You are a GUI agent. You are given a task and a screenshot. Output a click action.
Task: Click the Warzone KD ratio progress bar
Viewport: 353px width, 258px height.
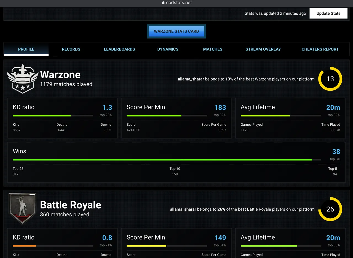[x=53, y=115]
